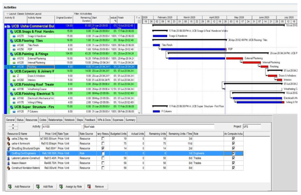
Task: Click the StructEng Structural Engineer resource icon
Action: tap(8, 148)
